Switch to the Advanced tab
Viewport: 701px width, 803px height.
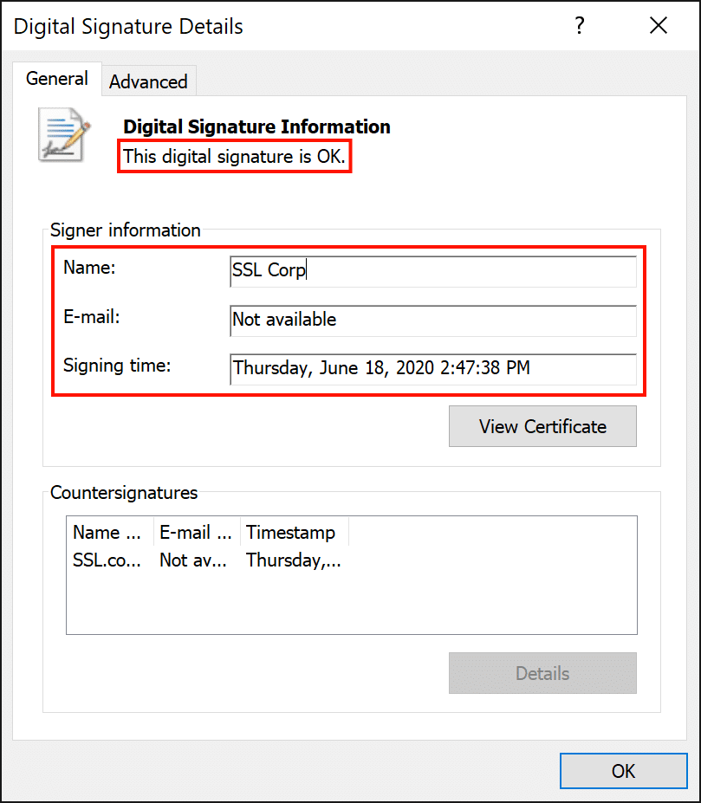148,81
